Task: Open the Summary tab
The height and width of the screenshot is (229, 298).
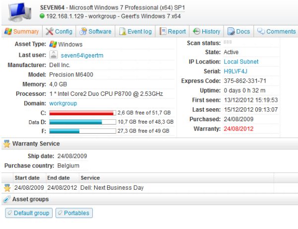Action: (x=22, y=31)
